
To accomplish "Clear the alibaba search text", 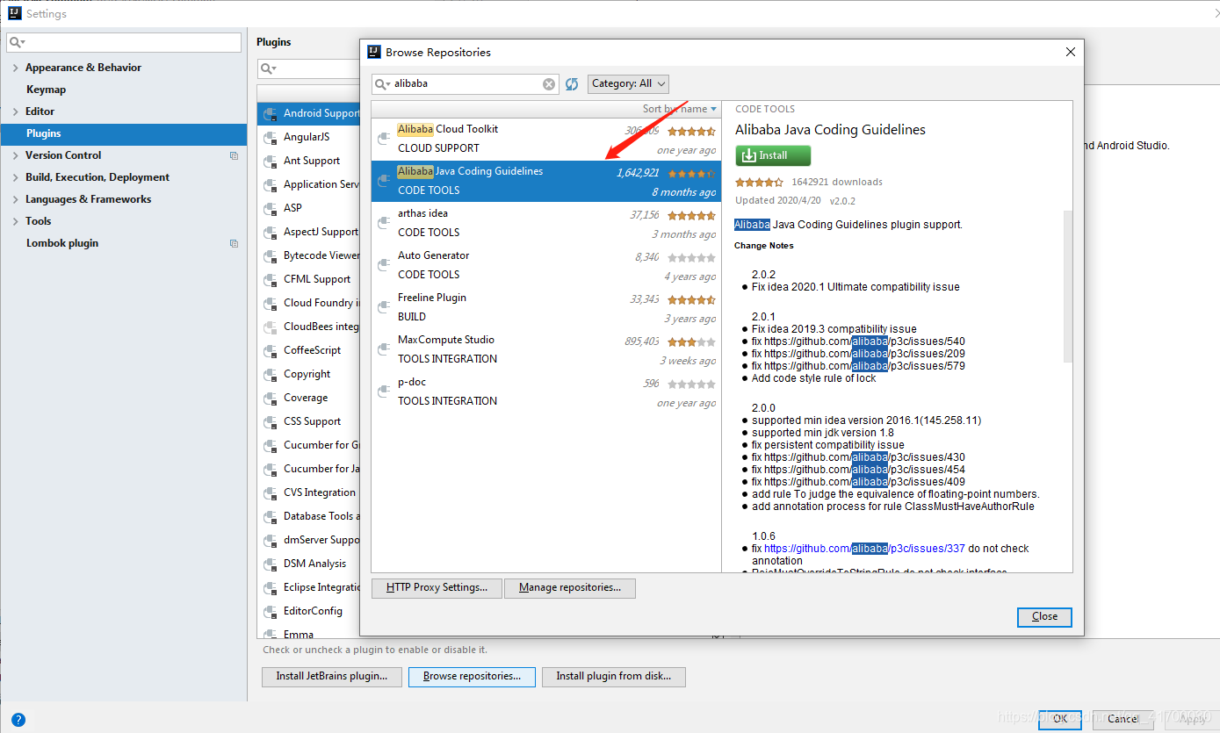I will coord(549,84).
